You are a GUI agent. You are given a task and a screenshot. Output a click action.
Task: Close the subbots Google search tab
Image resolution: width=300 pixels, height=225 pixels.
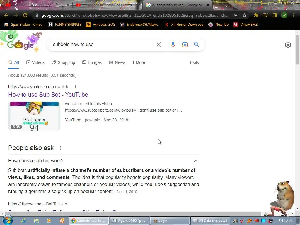click(x=208, y=5)
